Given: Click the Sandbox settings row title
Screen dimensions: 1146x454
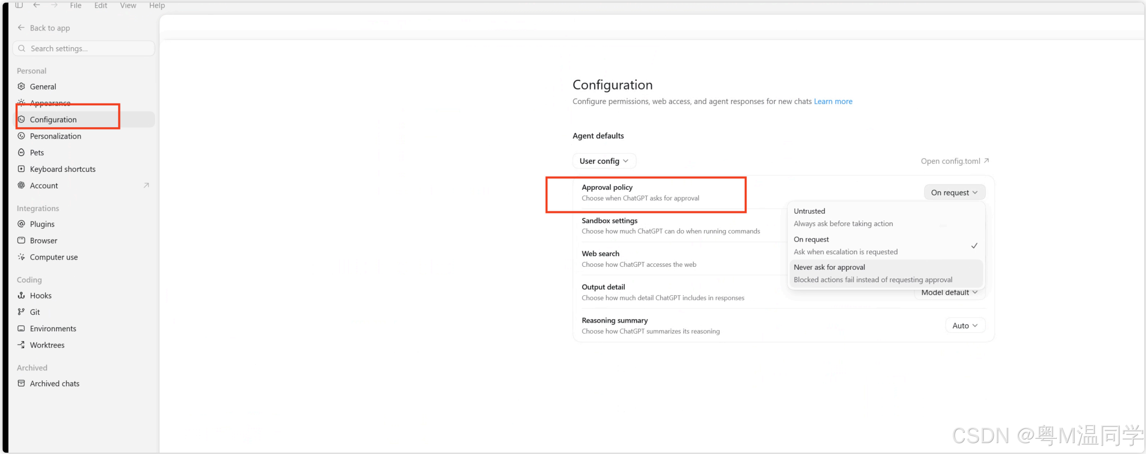Looking at the screenshot, I should 610,220.
